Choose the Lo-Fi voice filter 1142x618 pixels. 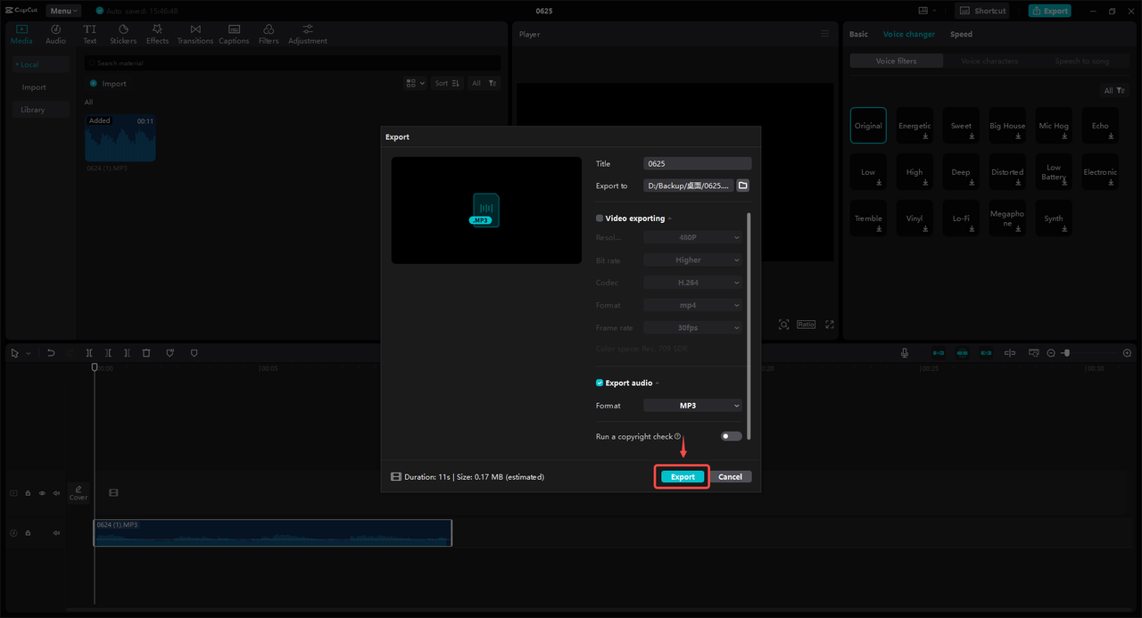tap(961, 218)
